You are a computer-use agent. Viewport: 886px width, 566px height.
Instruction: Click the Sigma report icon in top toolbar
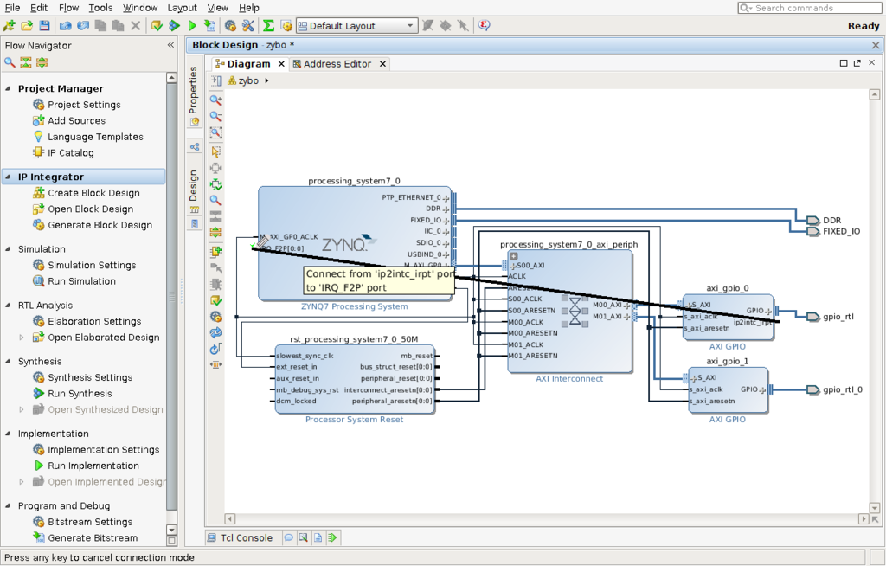coord(268,25)
